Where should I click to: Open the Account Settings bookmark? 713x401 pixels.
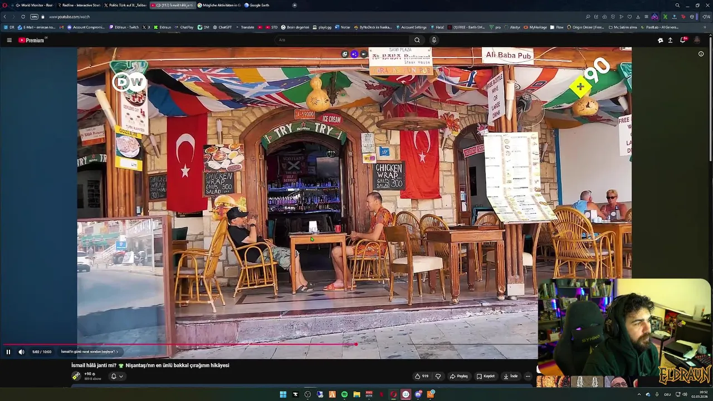411,27
